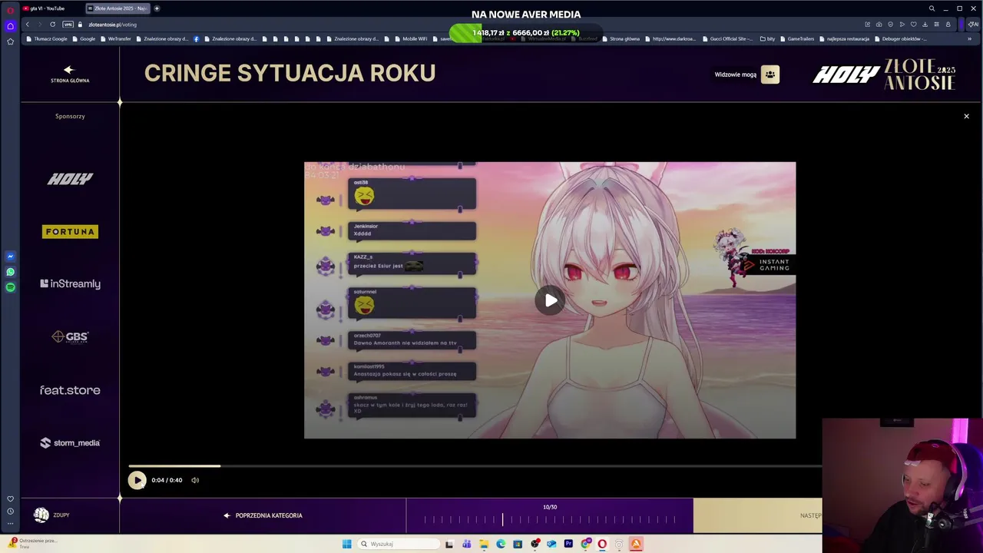Open the sidebar bookmarks star icon
Viewport: 983px width, 553px height.
[10, 41]
